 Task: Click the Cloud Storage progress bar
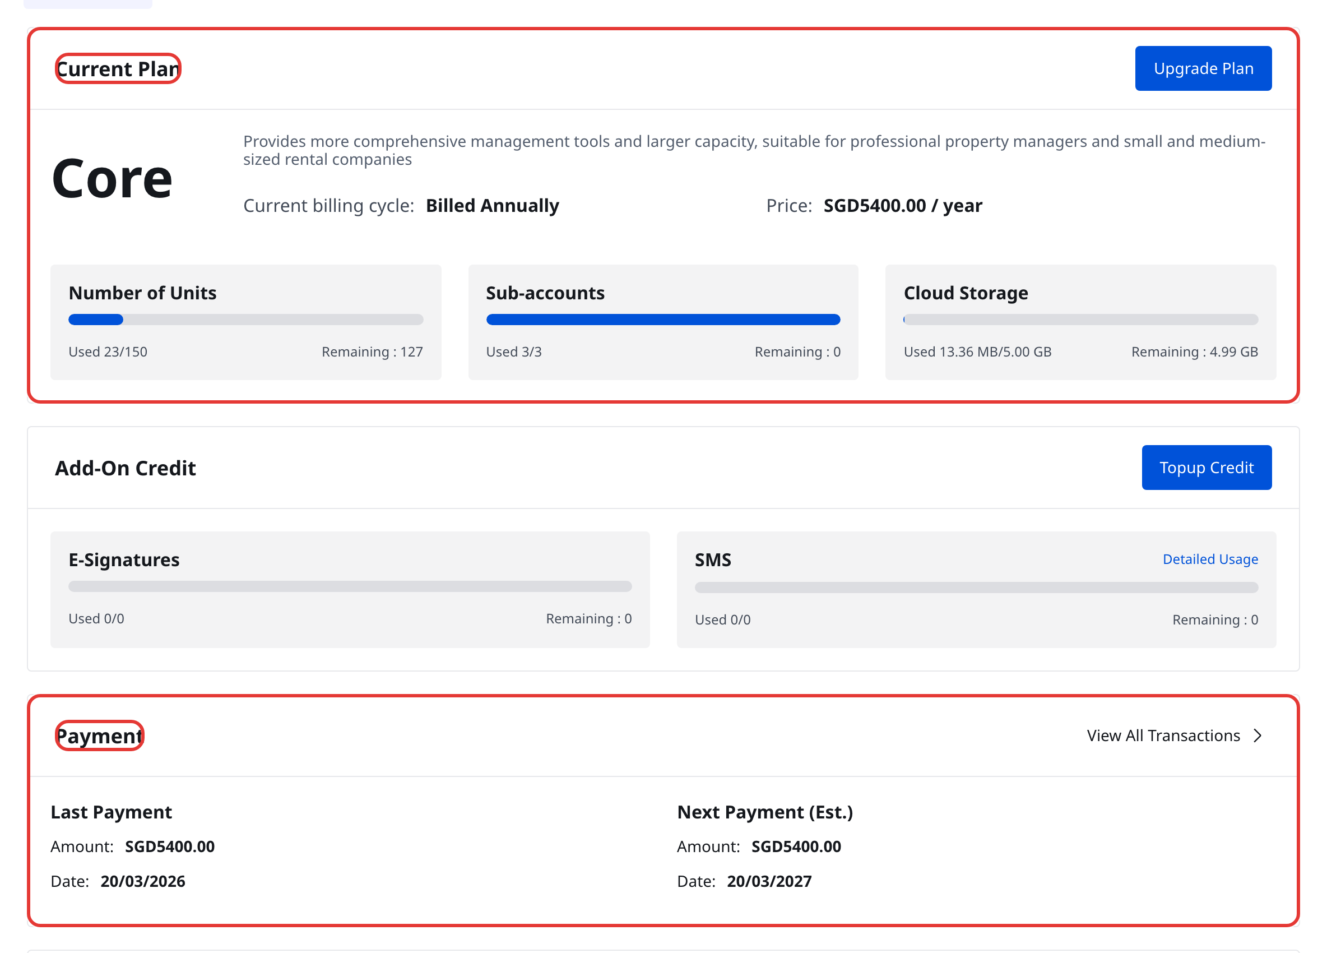(1080, 320)
